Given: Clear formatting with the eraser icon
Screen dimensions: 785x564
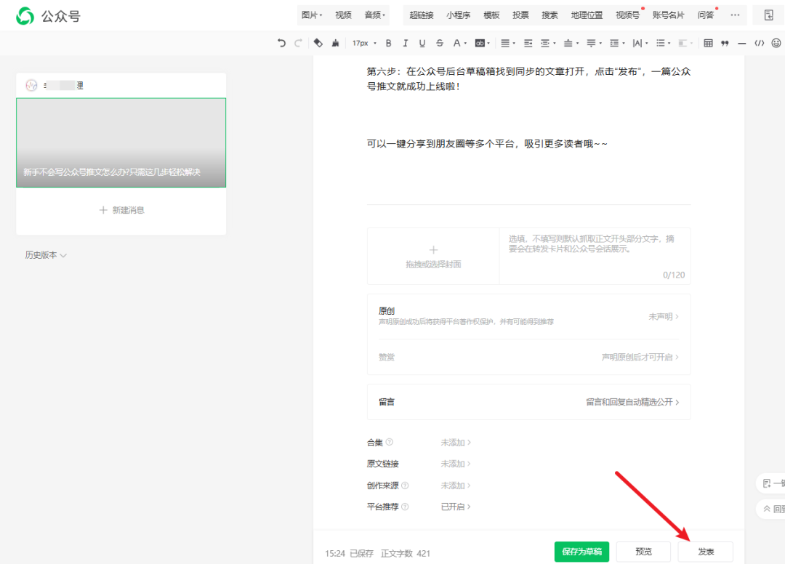Looking at the screenshot, I should (x=318, y=44).
